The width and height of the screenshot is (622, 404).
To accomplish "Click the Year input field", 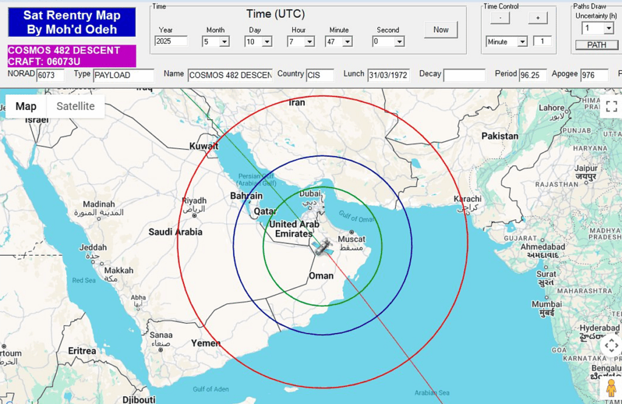I will [171, 41].
